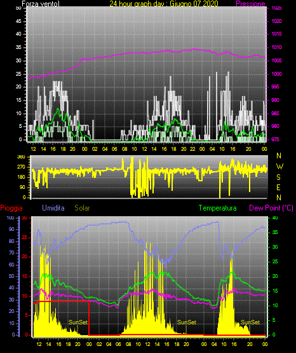296x353 pixels.
Task: Click the '990' pressure axis value
Action: (275, 100)
